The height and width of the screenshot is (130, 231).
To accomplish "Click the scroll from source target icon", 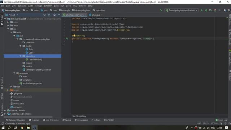I will click(44, 15).
